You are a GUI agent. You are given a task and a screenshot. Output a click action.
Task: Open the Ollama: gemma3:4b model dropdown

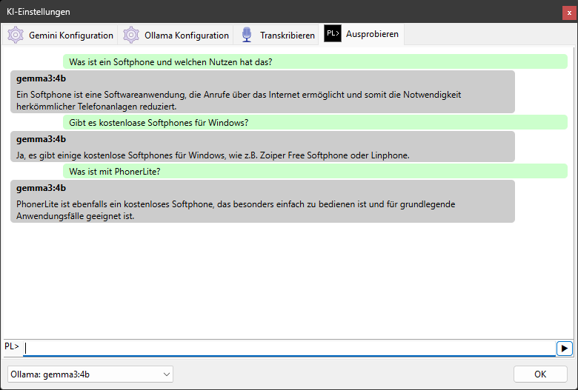pyautogui.click(x=89, y=374)
